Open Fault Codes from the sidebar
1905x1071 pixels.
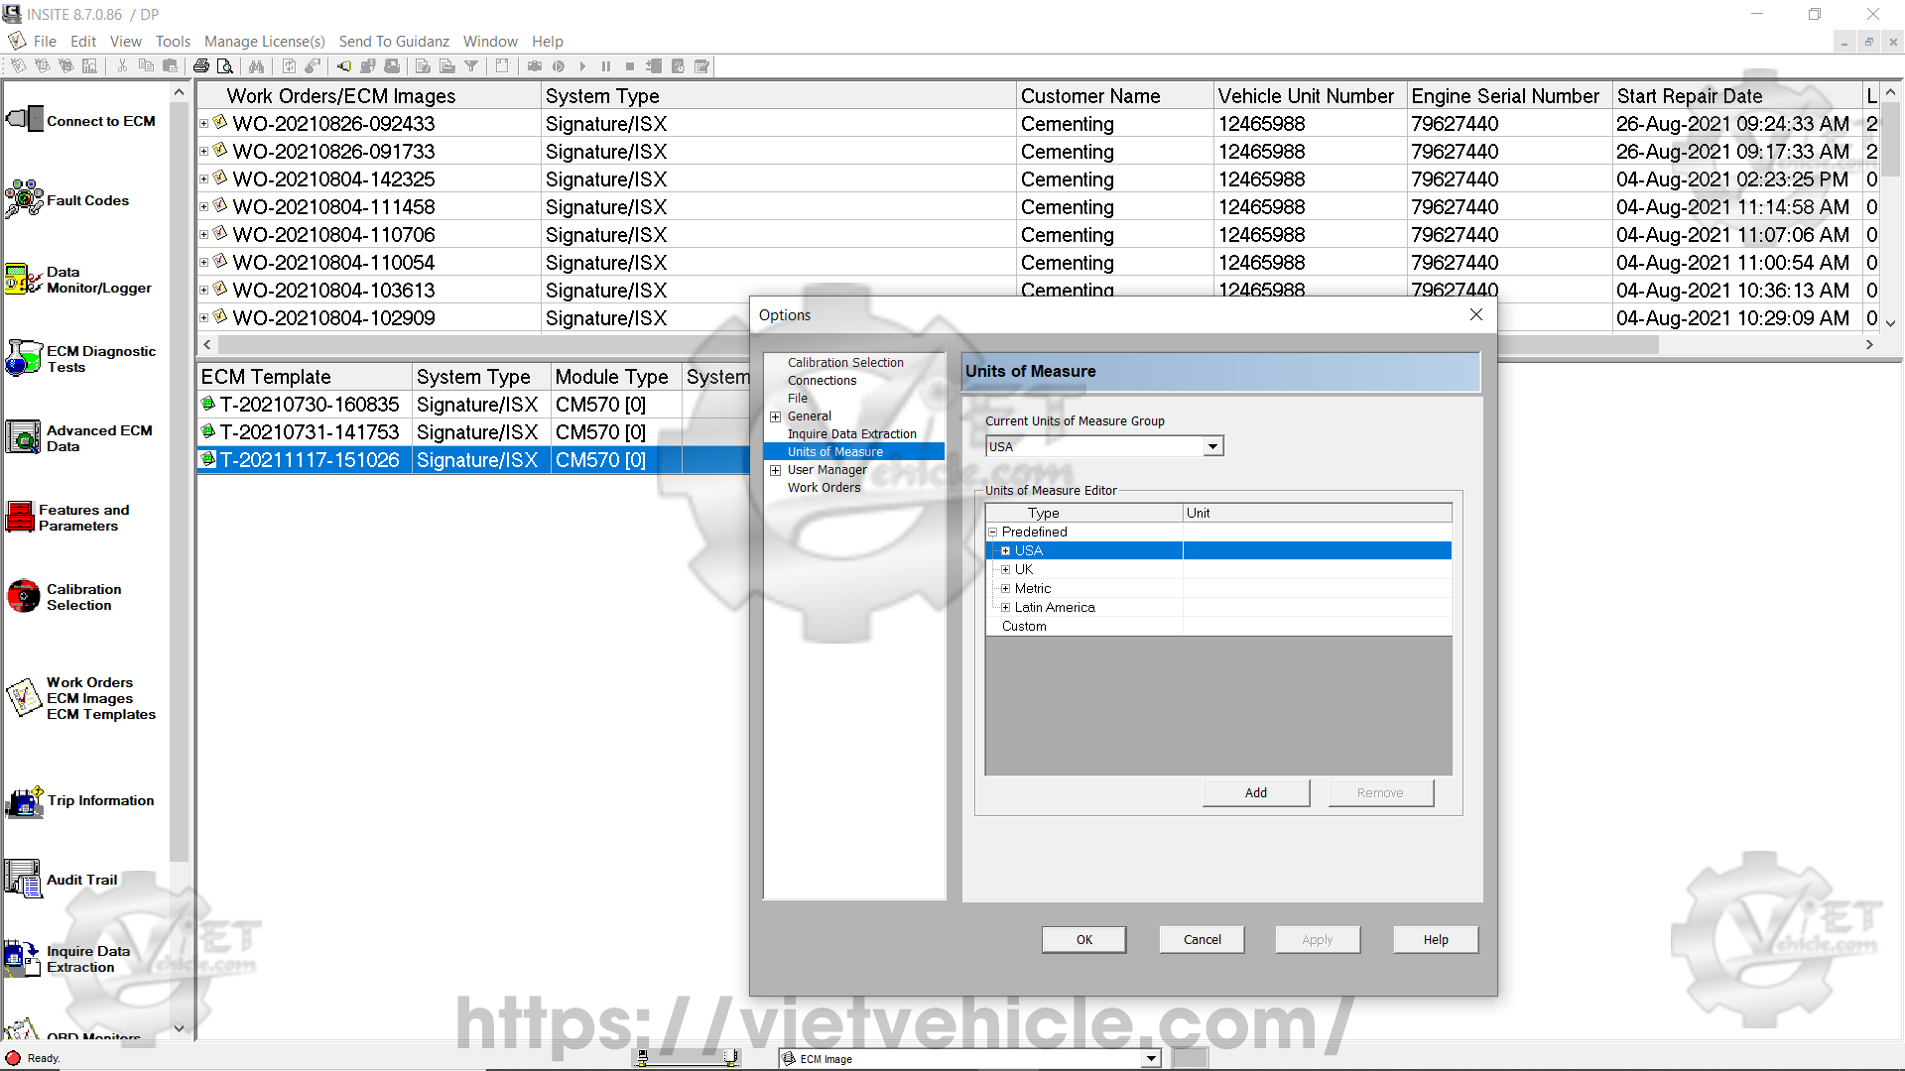coord(25,199)
